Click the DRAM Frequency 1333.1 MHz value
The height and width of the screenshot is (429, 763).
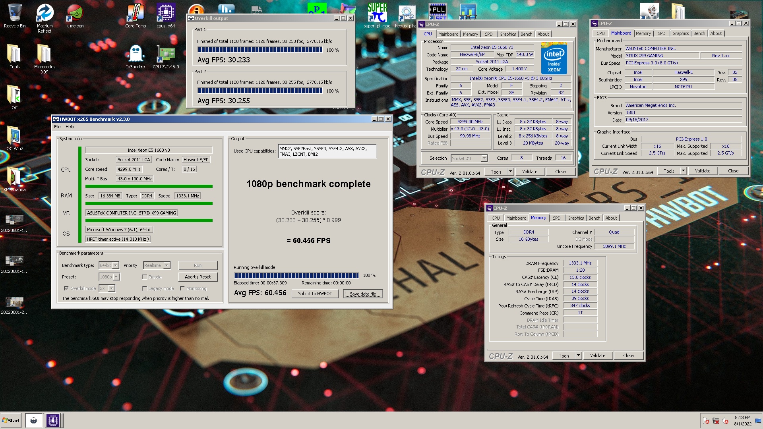point(580,263)
